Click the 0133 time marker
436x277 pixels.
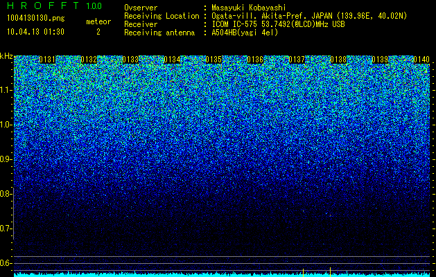pyautogui.click(x=130, y=60)
